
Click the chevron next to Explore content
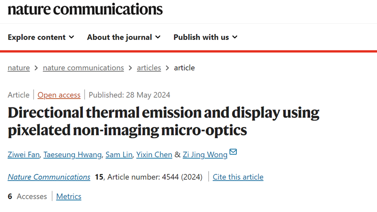[x=71, y=37]
